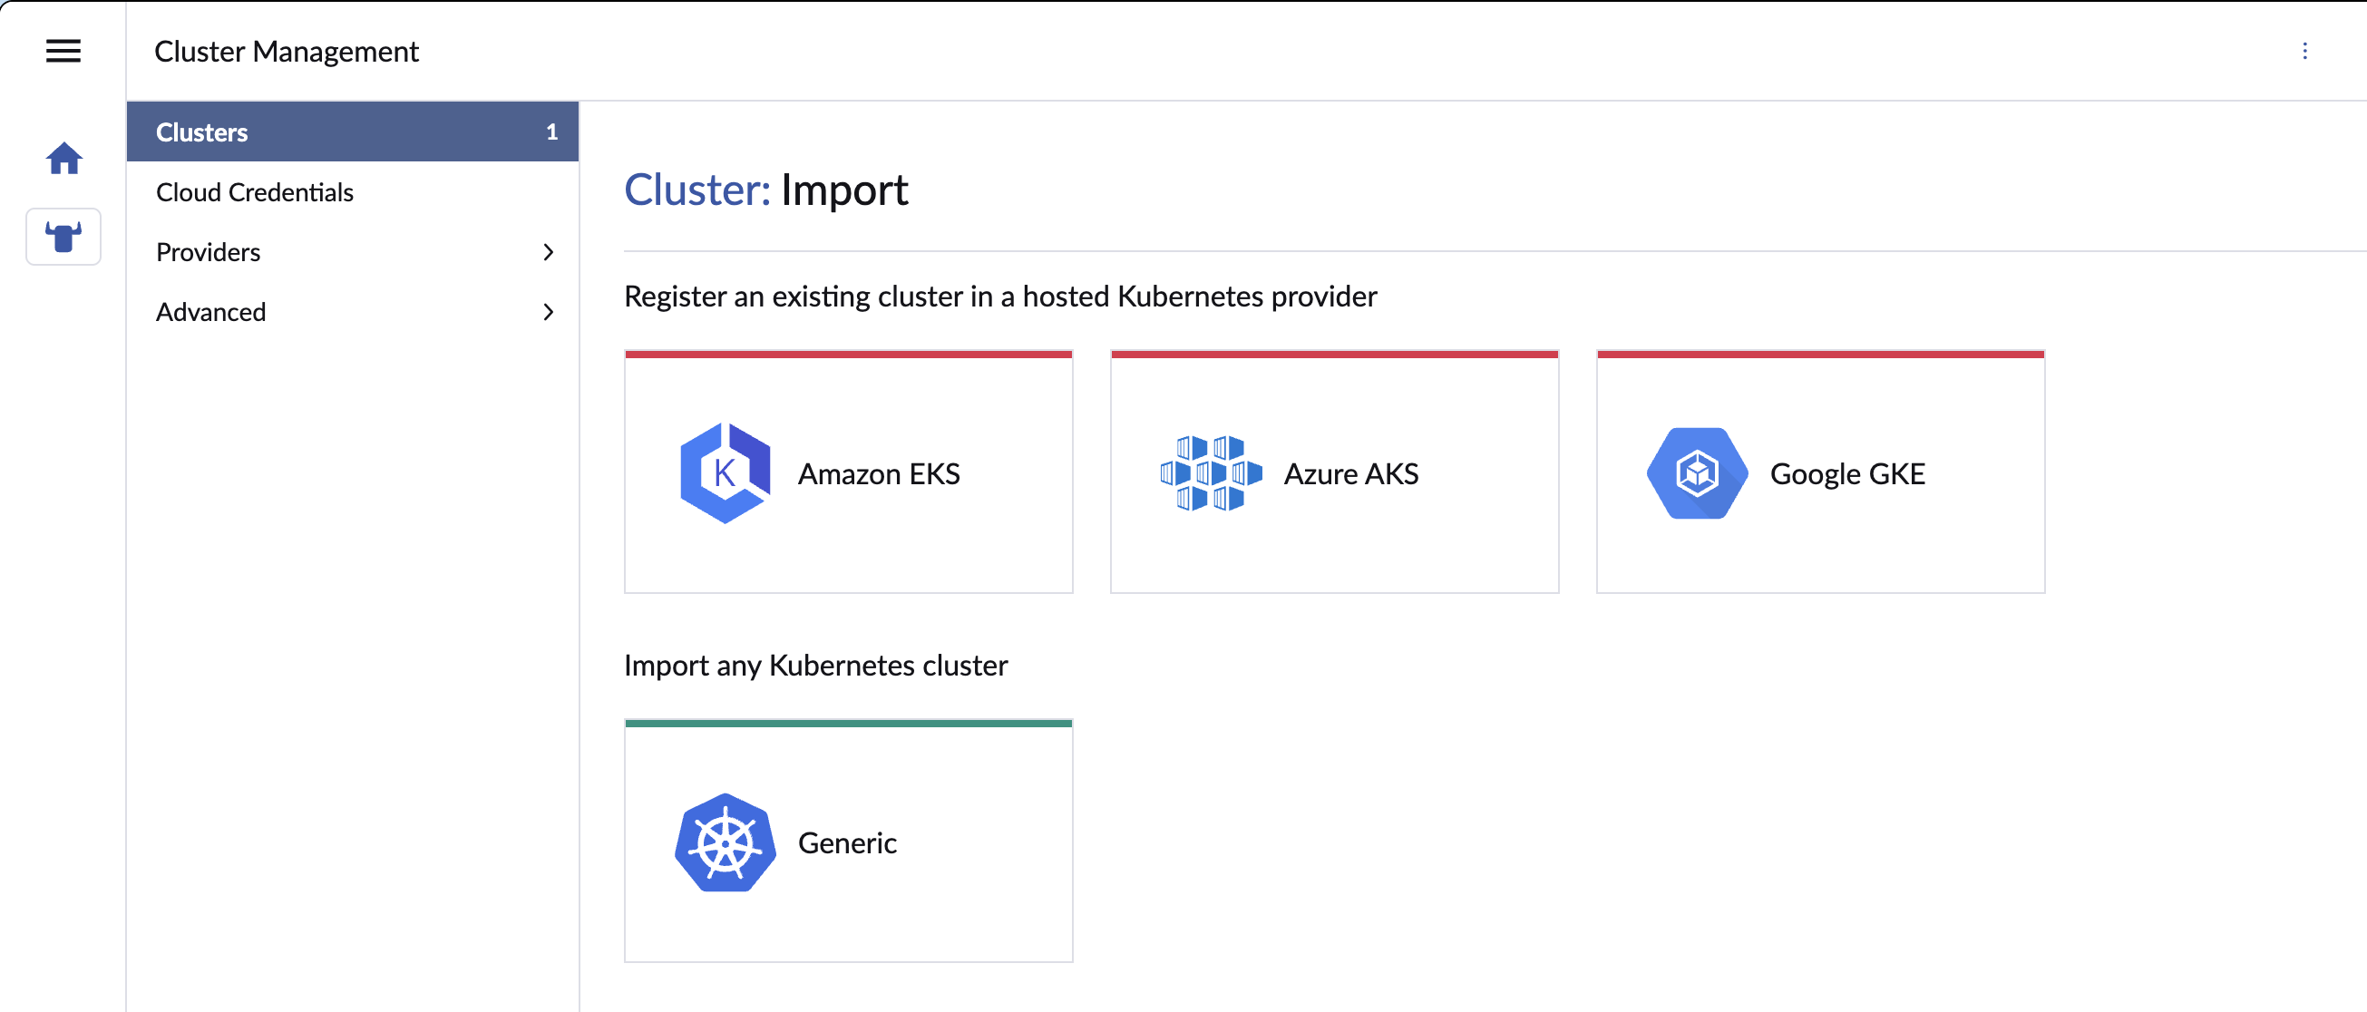Open Cloud Credentials in the sidebar
Viewport: 2367px width, 1012px height.
tap(353, 191)
